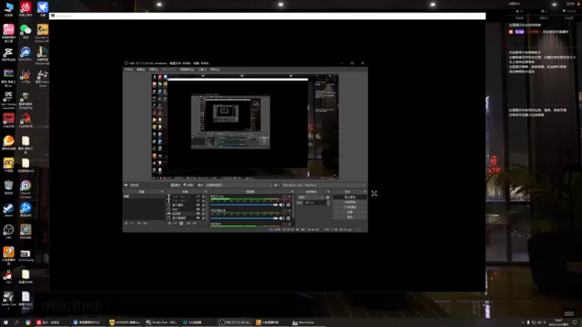The image size is (582, 327).
Task: Adjust first mixer channel volume slider
Action: (x=244, y=205)
